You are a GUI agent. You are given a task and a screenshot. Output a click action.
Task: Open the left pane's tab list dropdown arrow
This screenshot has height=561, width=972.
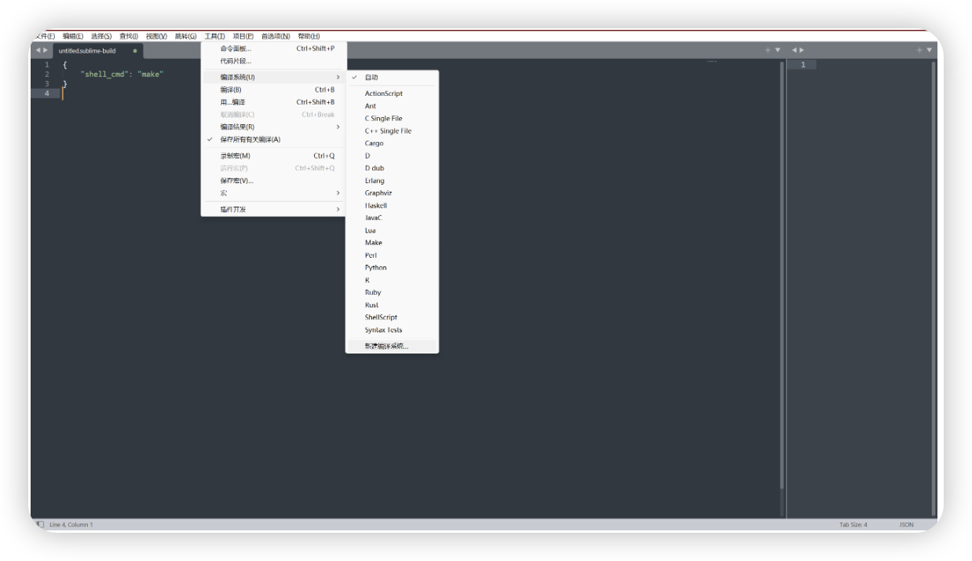(778, 50)
